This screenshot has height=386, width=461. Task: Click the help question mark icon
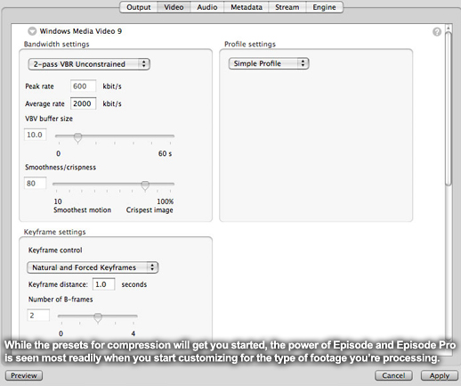437,31
